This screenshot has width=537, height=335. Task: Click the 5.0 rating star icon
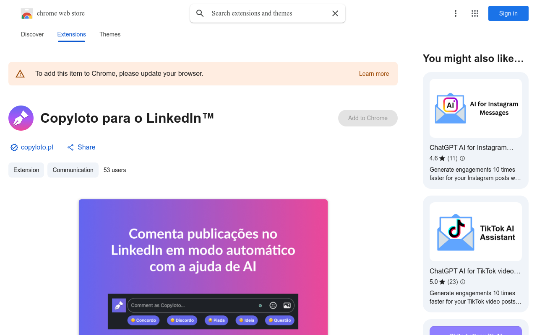click(x=442, y=282)
